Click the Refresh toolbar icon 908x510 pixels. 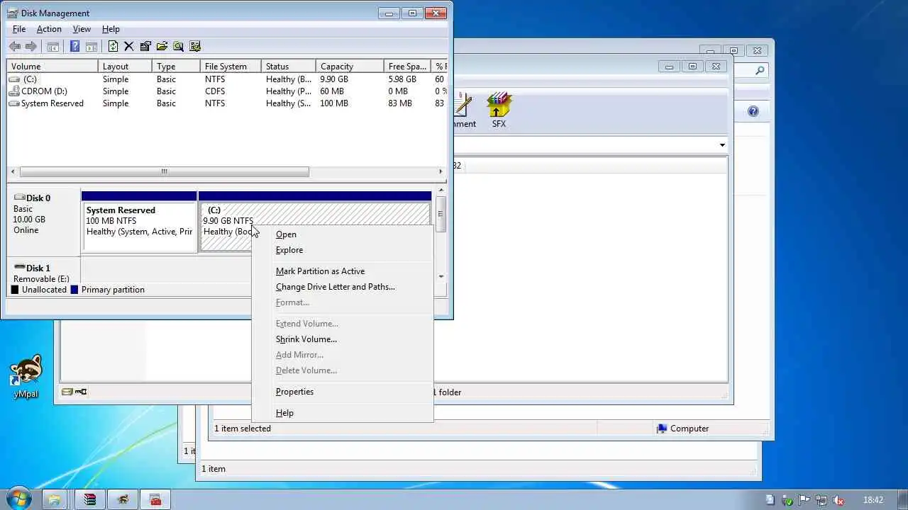(x=113, y=47)
